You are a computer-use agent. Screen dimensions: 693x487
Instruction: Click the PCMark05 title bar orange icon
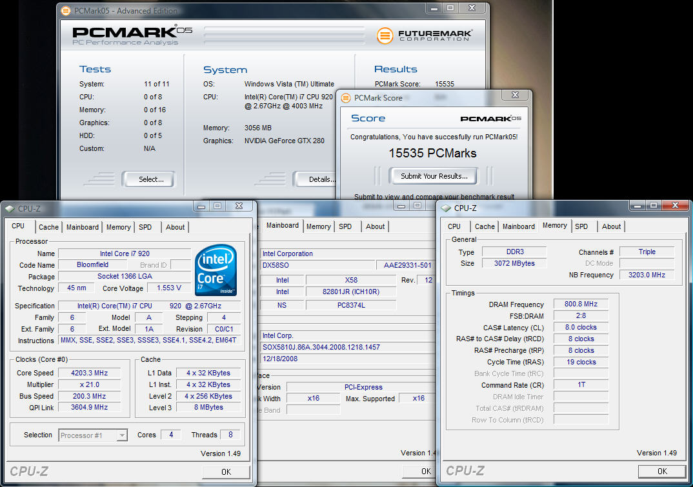tap(65, 10)
